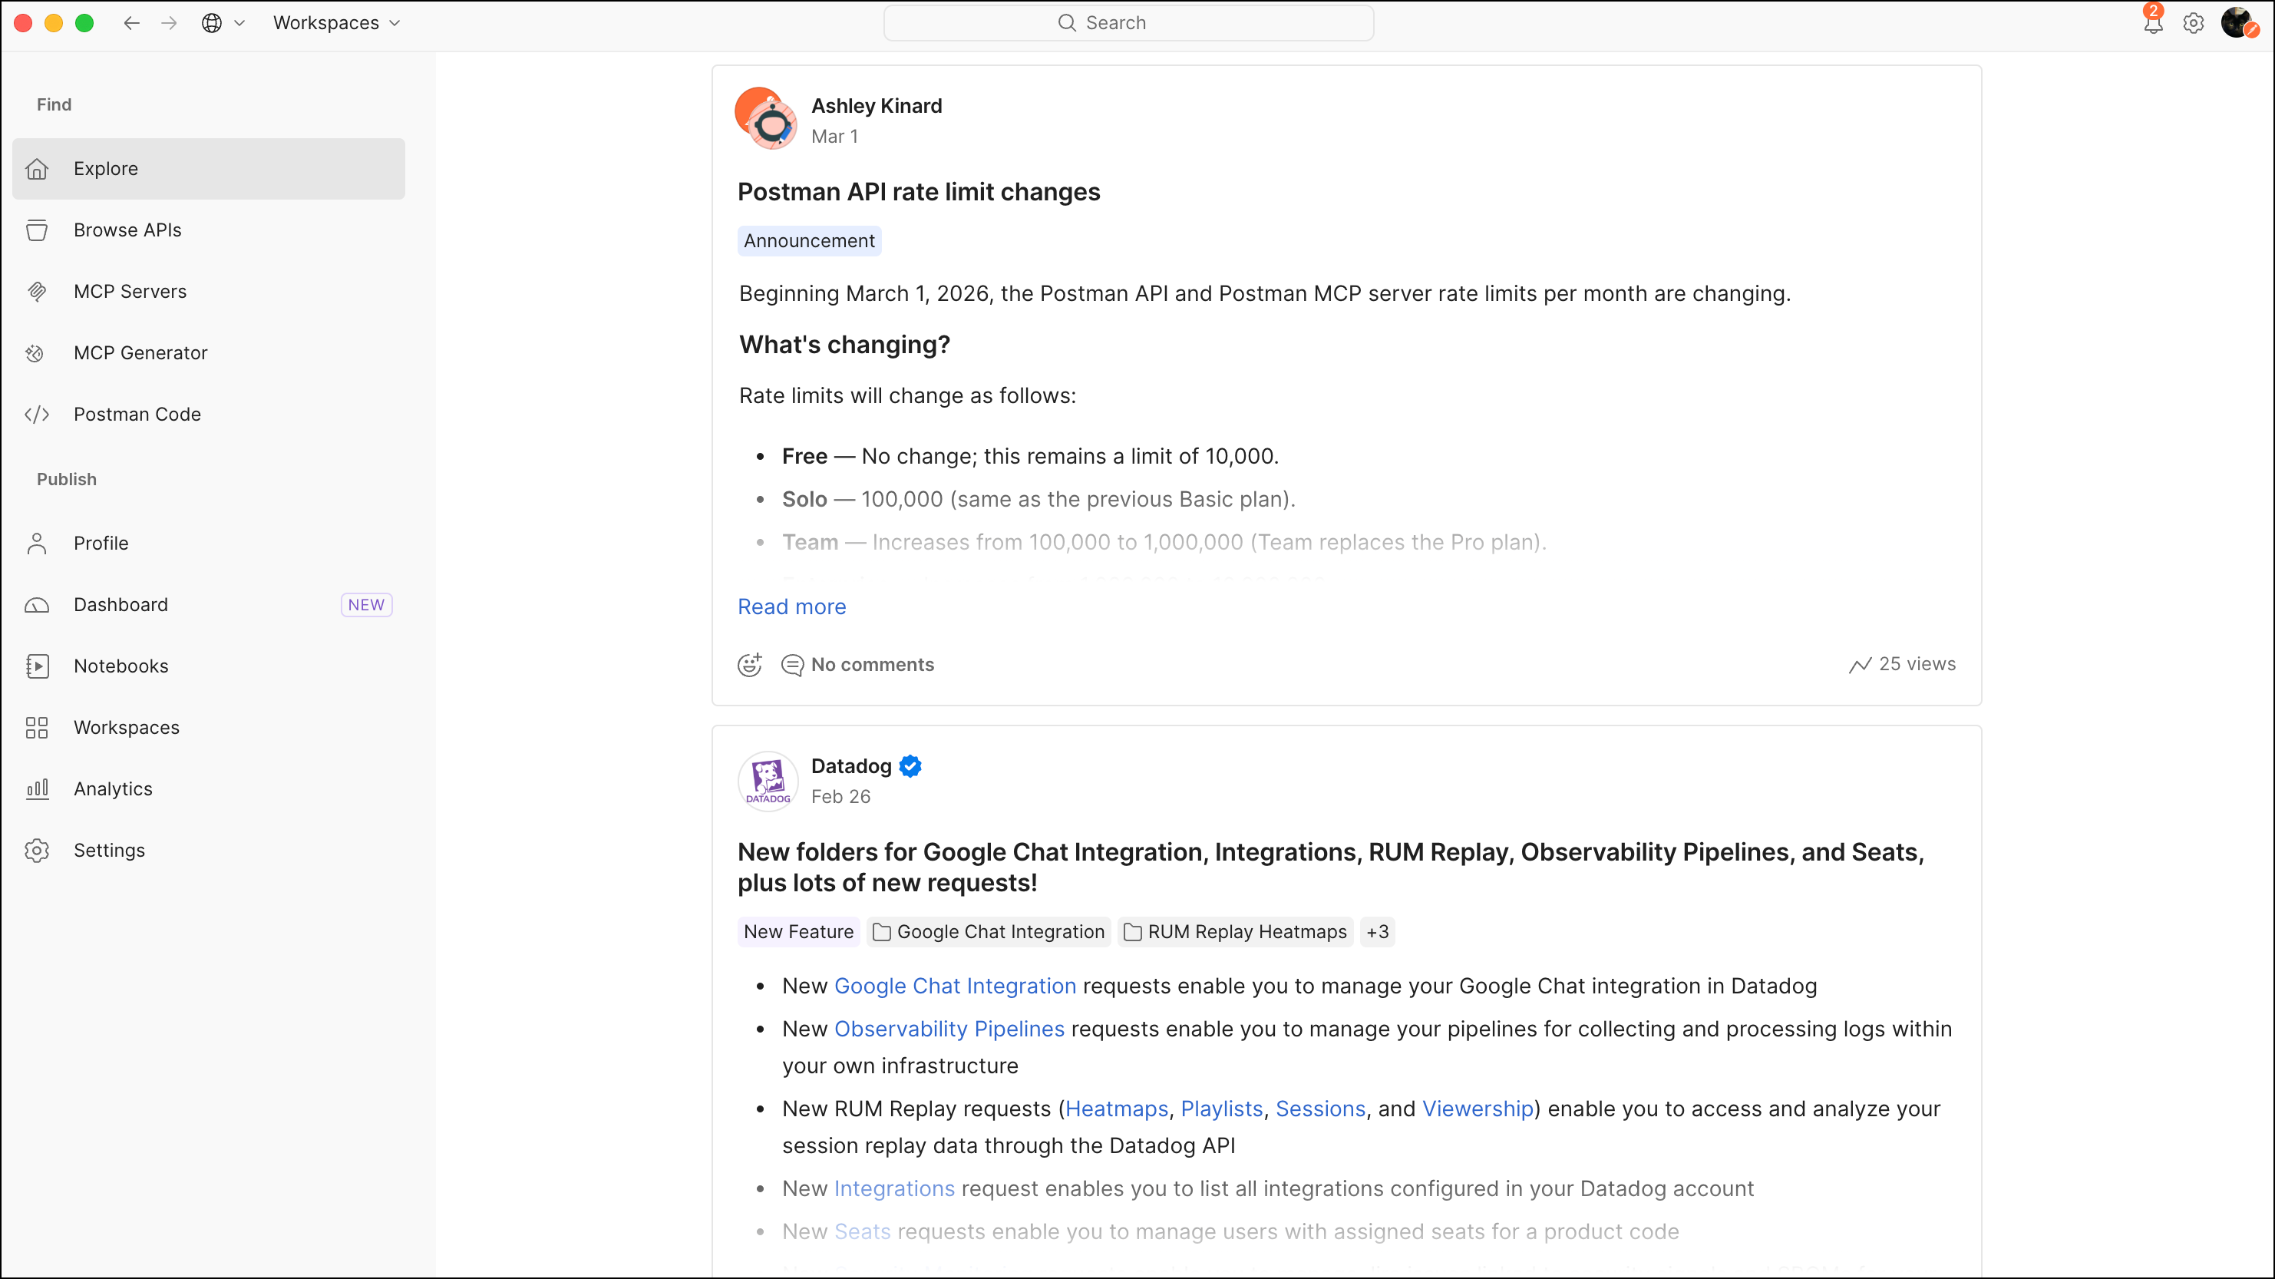The width and height of the screenshot is (2275, 1279).
Task: Click the Browse APIs bucket icon
Action: pos(37,230)
